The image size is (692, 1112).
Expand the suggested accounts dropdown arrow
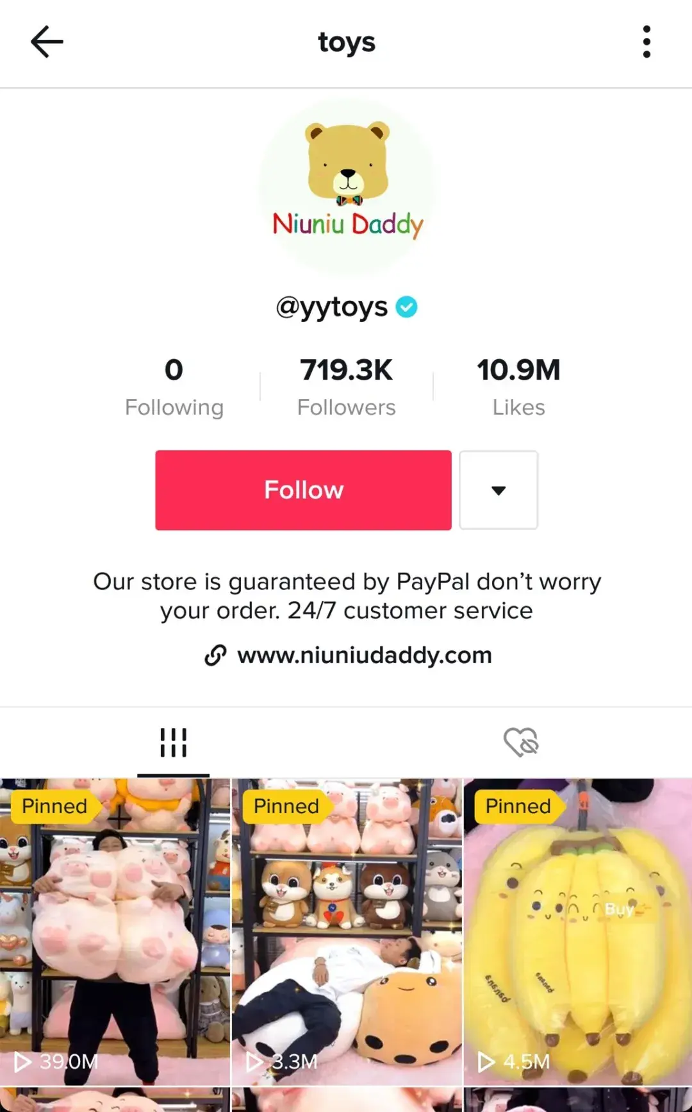click(498, 490)
